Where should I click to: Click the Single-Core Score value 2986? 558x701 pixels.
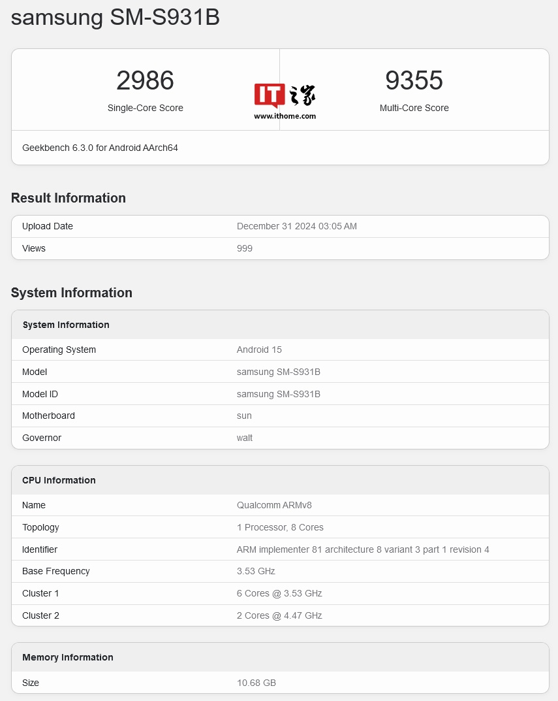coord(145,80)
